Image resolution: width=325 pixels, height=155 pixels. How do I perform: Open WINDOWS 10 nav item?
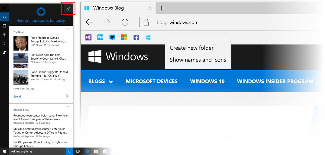point(207,81)
